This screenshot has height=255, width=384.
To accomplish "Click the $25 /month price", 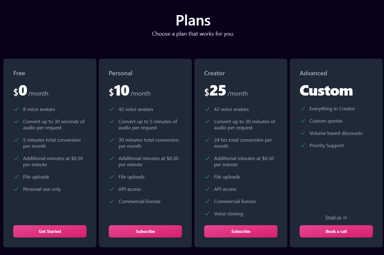I will pyautogui.click(x=226, y=91).
